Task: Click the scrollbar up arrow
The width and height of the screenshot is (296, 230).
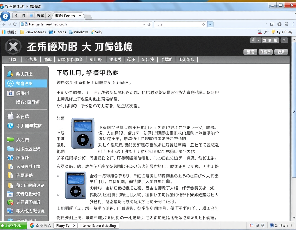Action: pos(294,40)
